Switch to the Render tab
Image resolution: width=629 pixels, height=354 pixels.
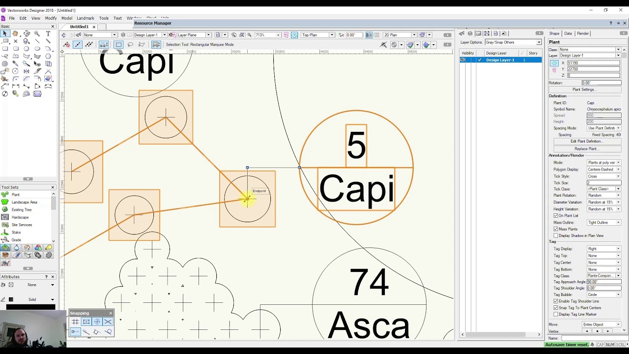tap(583, 33)
